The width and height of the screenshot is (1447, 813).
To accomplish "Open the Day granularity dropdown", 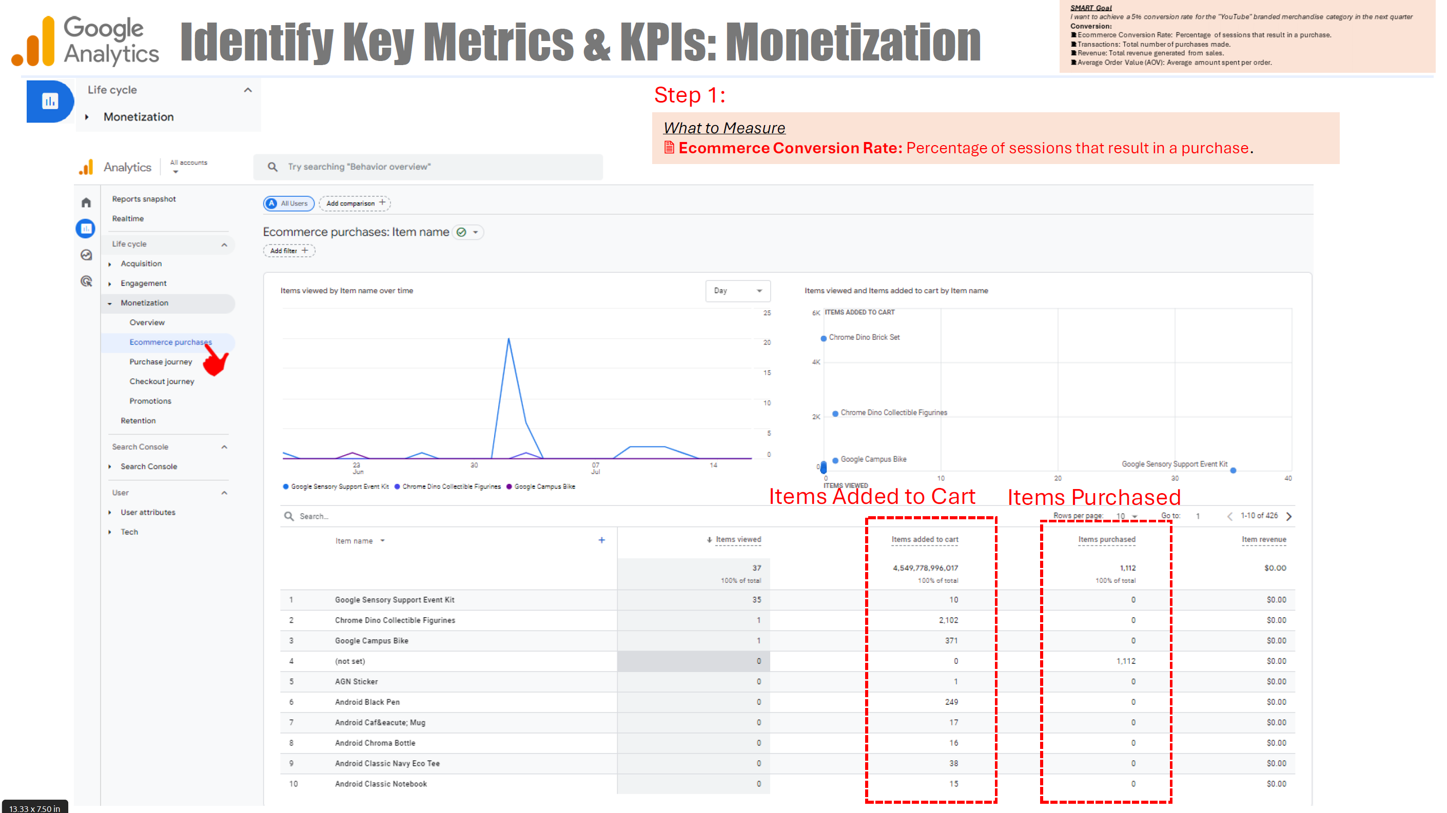I will (737, 291).
